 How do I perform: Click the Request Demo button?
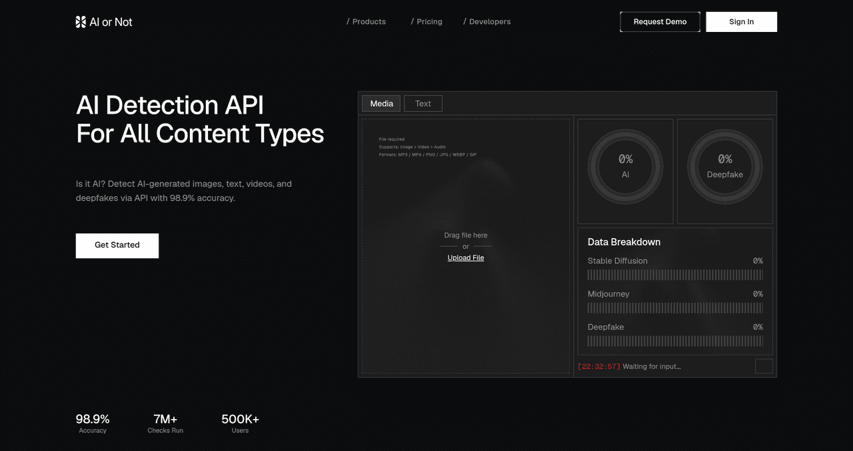pyautogui.click(x=660, y=22)
